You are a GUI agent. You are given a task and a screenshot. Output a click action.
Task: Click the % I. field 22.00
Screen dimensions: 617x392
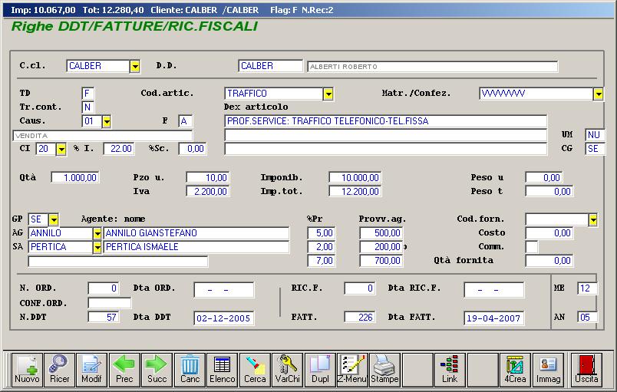coord(119,149)
